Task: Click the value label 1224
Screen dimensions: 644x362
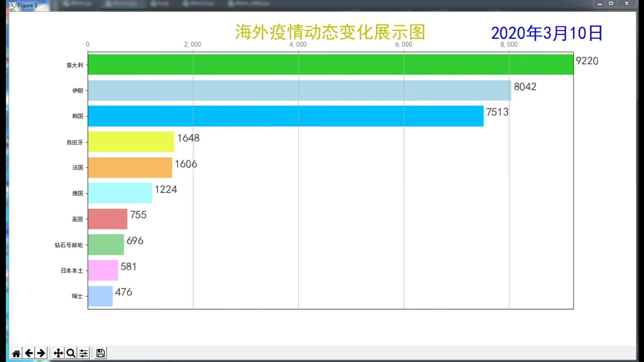Action: coord(166,189)
